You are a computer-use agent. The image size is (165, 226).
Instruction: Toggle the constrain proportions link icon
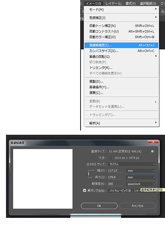pos(89,174)
